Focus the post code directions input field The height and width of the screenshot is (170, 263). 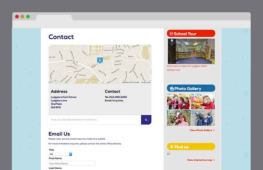point(95,120)
